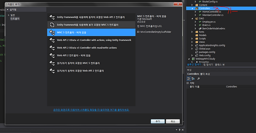Select '컨트롤러' in the left tree
256x133 pixels.
(15, 19)
